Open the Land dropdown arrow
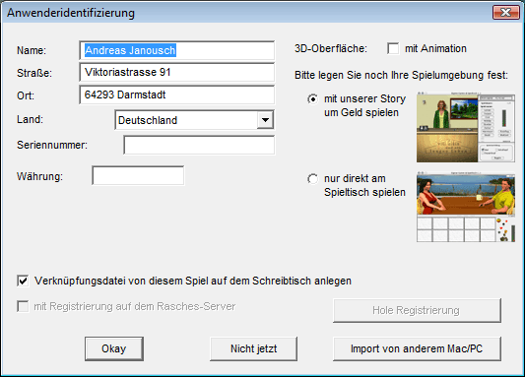525x377 pixels. (x=265, y=120)
